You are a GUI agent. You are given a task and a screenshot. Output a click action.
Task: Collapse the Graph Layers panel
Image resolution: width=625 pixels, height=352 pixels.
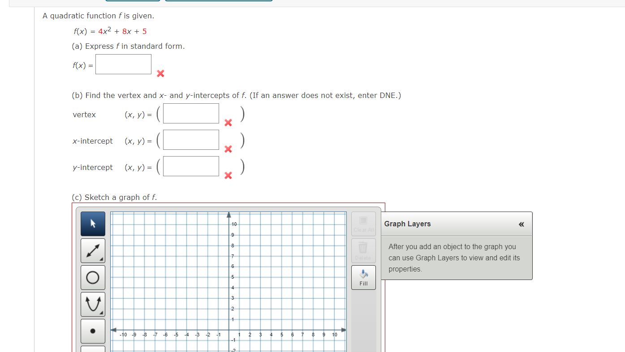tap(521, 224)
